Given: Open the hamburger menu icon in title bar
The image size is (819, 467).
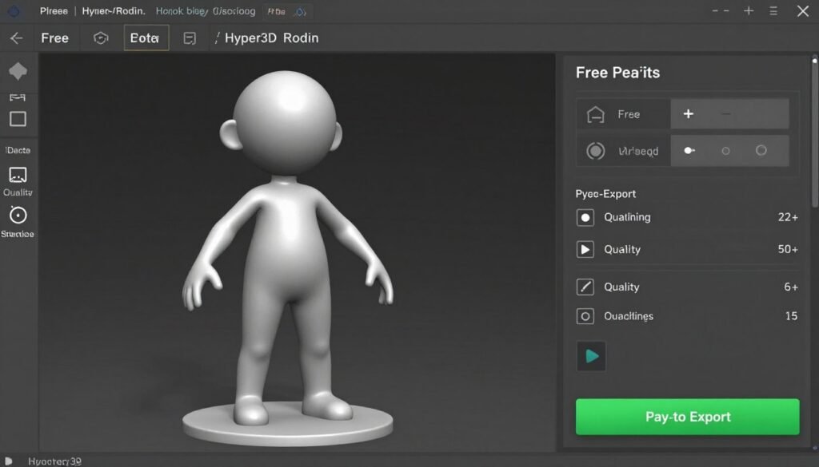Looking at the screenshot, I should (773, 11).
